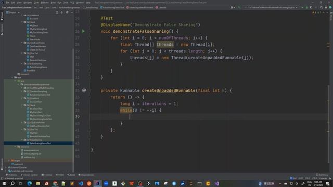Open IDE settings gear in top toolbar
Screen dimensions: 333x187
pyautogui.click(x=326, y=7)
